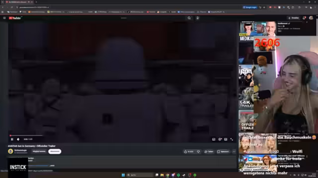Click the YouTube search magnifier button
Viewport: 318px width, 178px height.
[189, 18]
